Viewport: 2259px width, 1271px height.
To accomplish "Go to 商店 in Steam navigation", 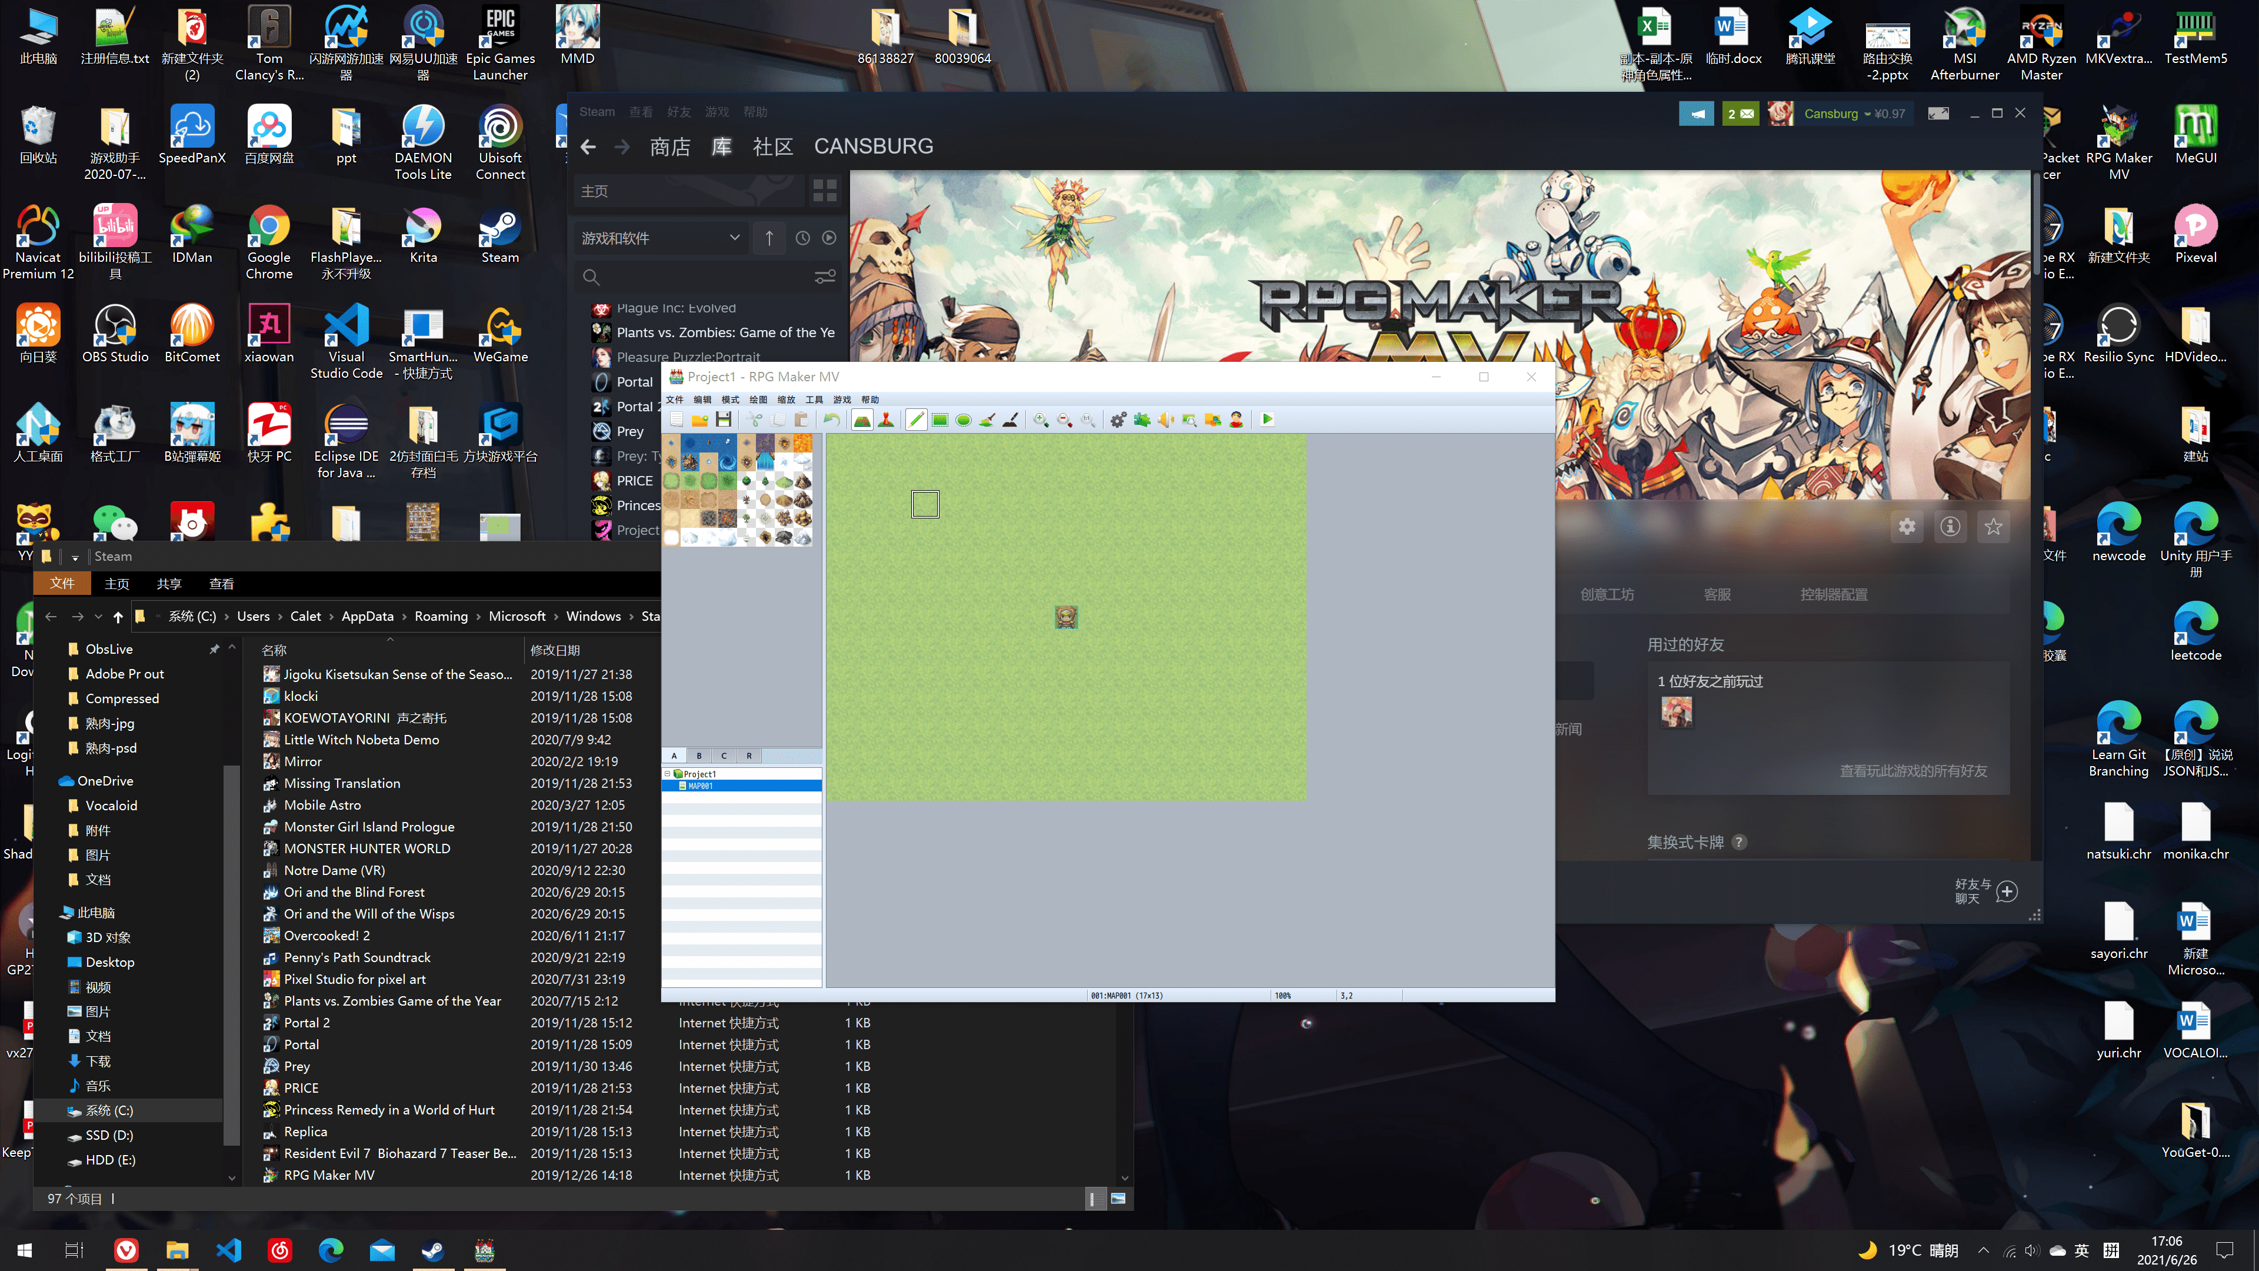I will pyautogui.click(x=670, y=147).
